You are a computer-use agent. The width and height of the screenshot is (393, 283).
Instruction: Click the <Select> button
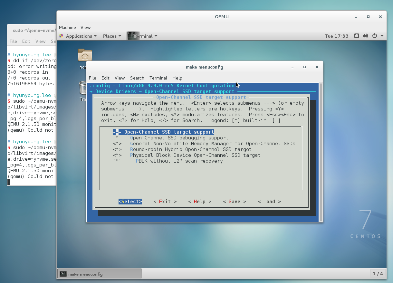[130, 202]
